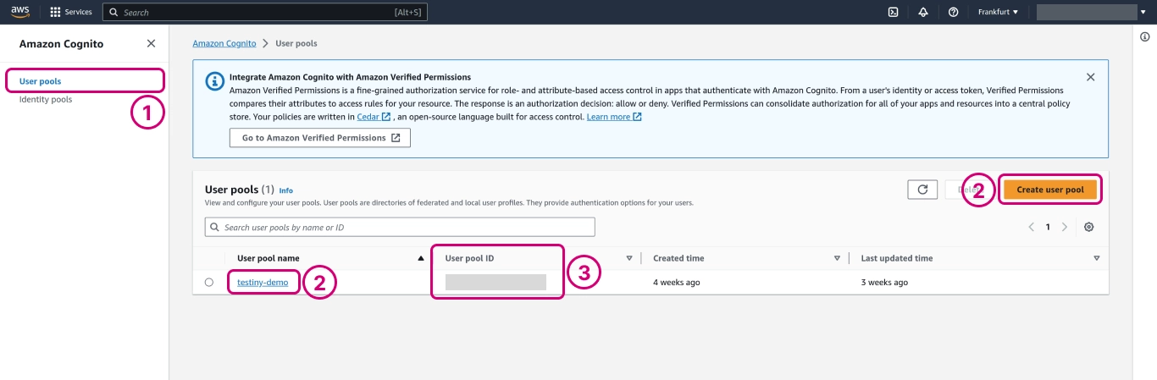Click the Search user pools input field
This screenshot has width=1157, height=380.
point(400,228)
